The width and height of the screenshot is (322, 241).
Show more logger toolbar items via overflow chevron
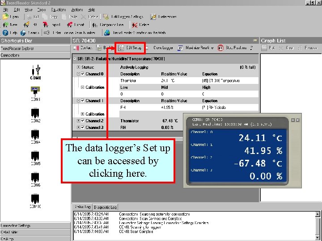252,48
